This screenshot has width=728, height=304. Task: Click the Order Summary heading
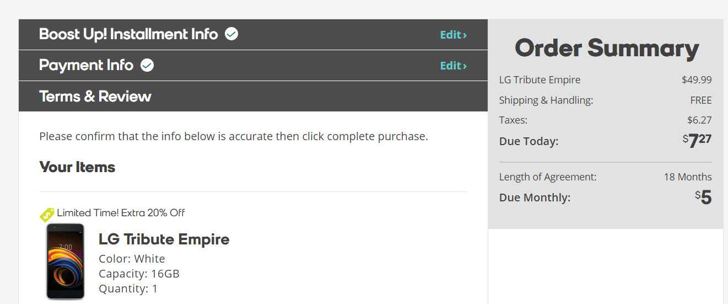coord(606,49)
